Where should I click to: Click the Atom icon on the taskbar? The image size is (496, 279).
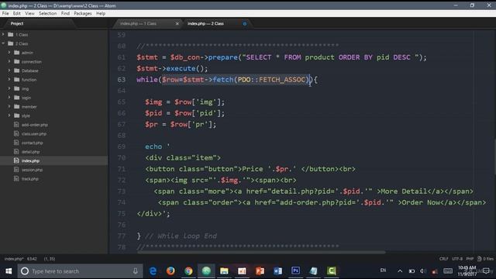pos(206,271)
